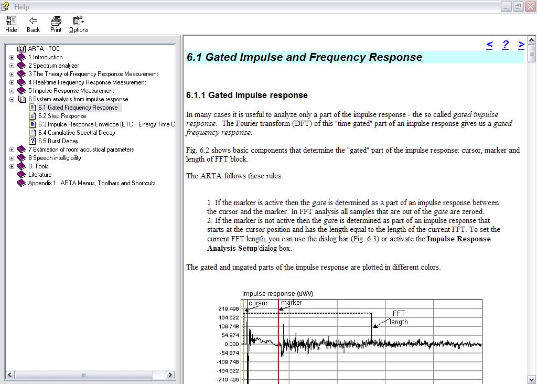Click the book icon beside 4 Real-time Frequency
Image resolution: width=537 pixels, height=384 pixels.
pyautogui.click(x=22, y=82)
